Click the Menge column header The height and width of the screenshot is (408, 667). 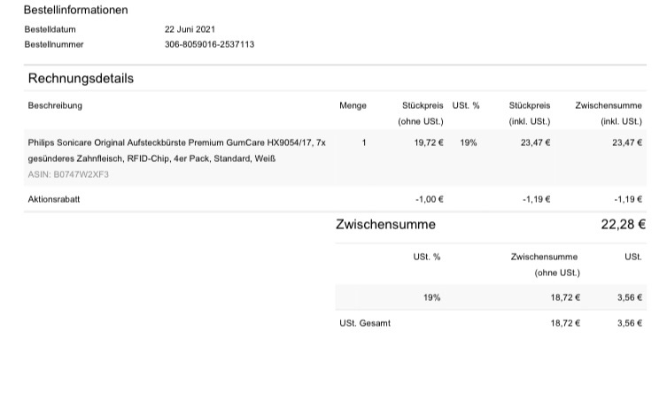(x=353, y=105)
